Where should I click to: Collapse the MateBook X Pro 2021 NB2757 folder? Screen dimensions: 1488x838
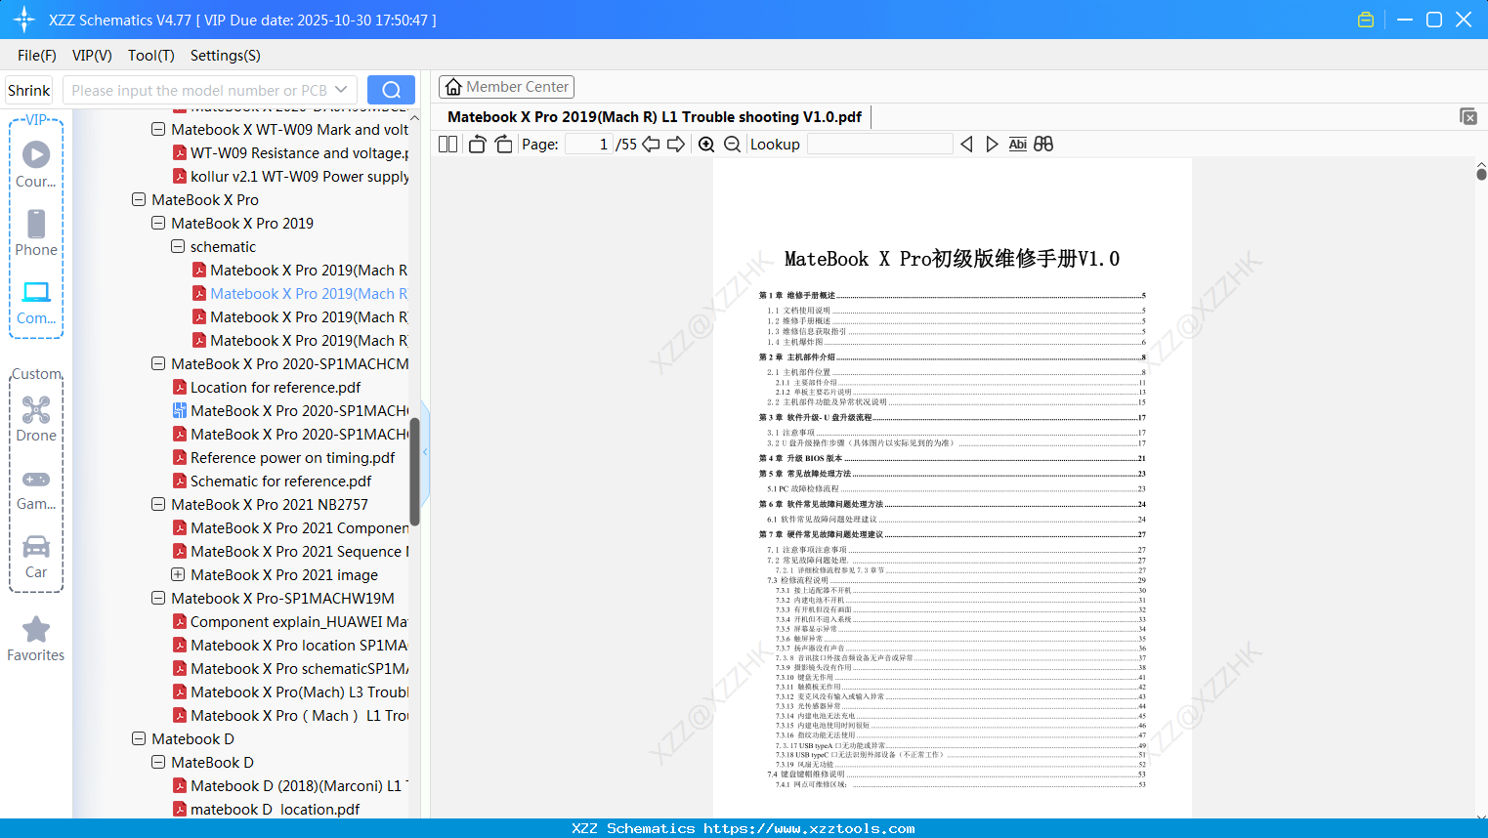click(158, 504)
